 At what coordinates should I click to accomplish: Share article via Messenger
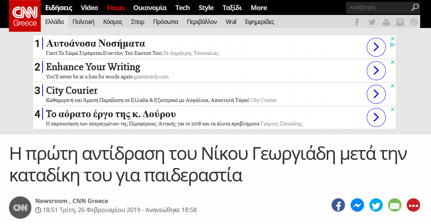click(357, 205)
